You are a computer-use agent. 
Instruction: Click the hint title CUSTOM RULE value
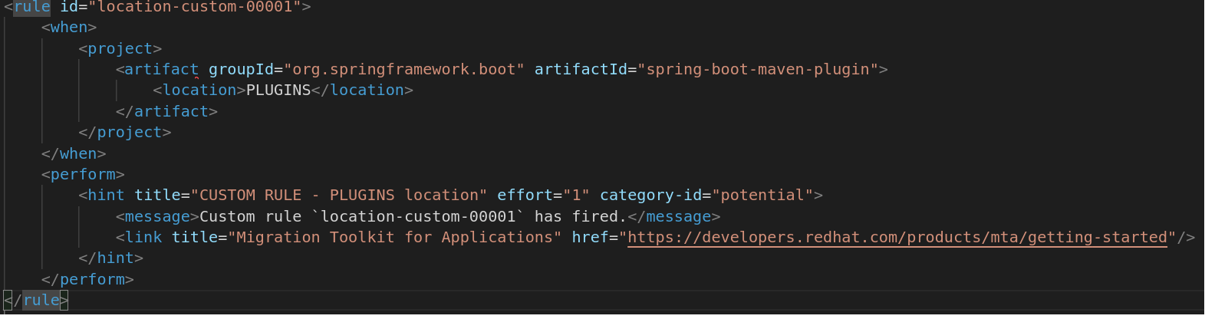tap(338, 196)
